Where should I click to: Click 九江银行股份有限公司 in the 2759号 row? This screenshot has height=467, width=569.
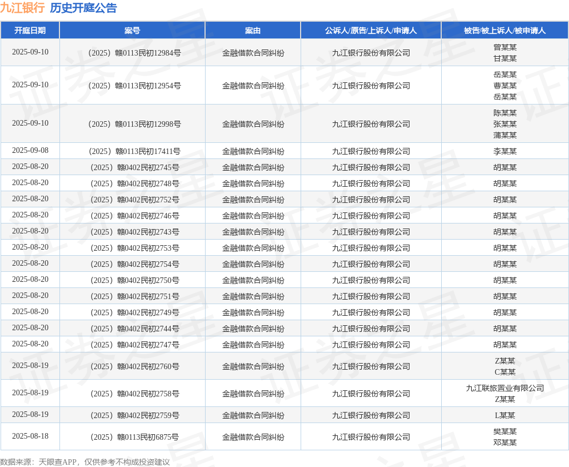tap(371, 415)
